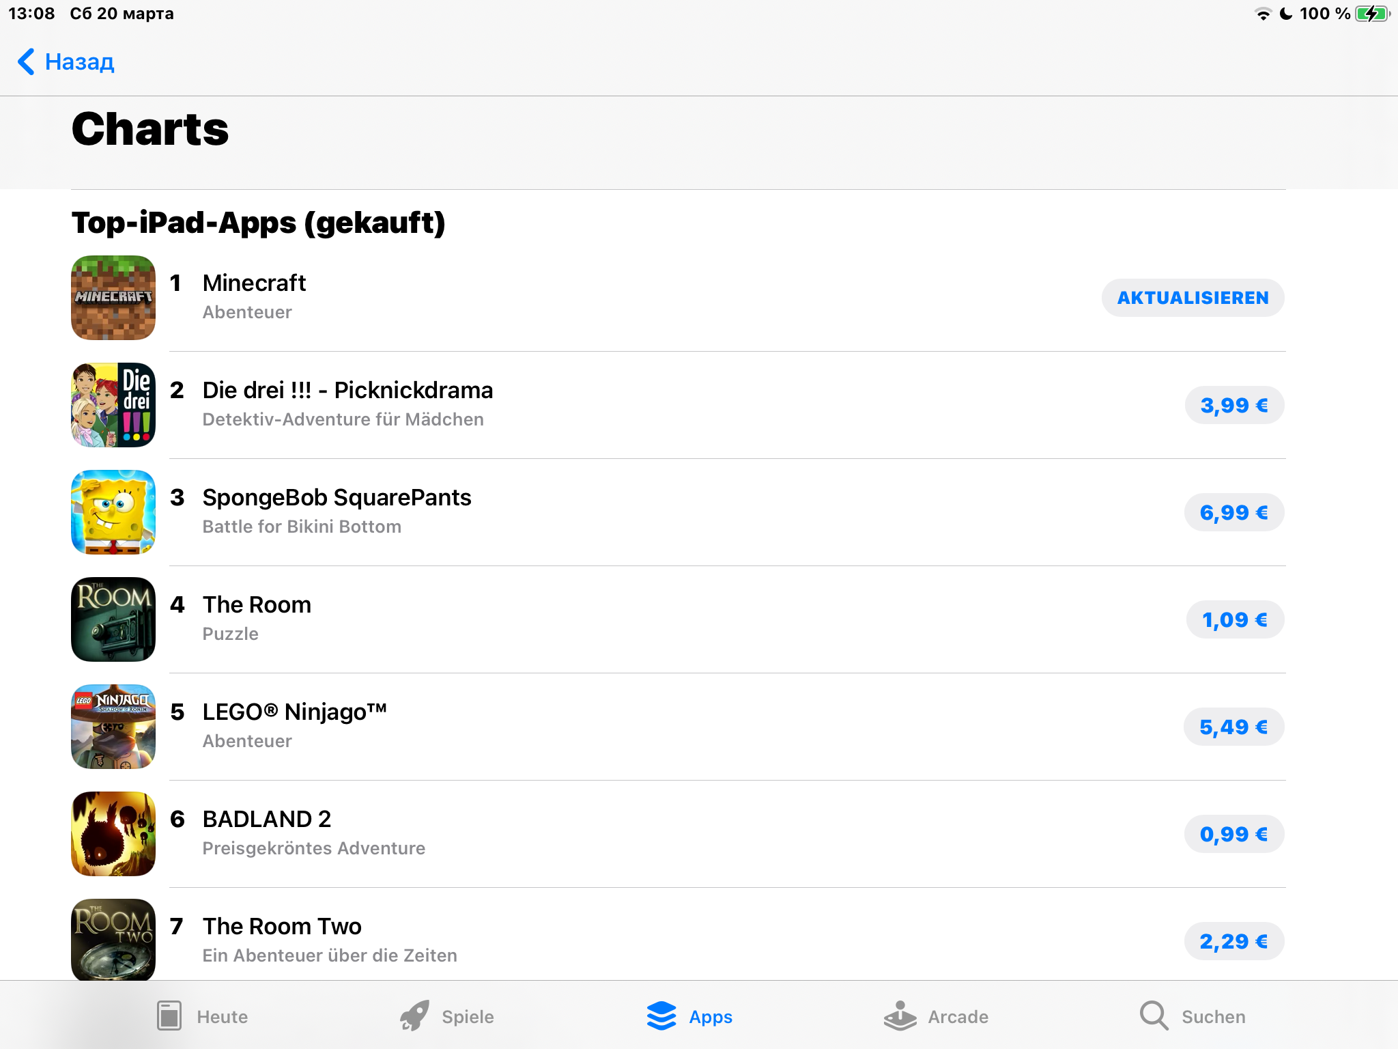Tap Detektiv-Adventure für Mädchen subtitle
The image size is (1398, 1049).
coord(343,419)
